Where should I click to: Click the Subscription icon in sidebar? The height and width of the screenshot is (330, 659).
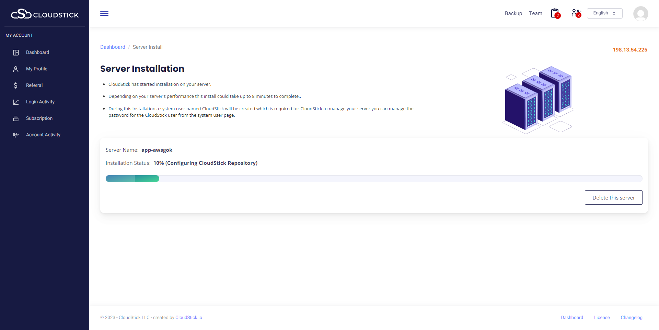pyautogui.click(x=16, y=118)
